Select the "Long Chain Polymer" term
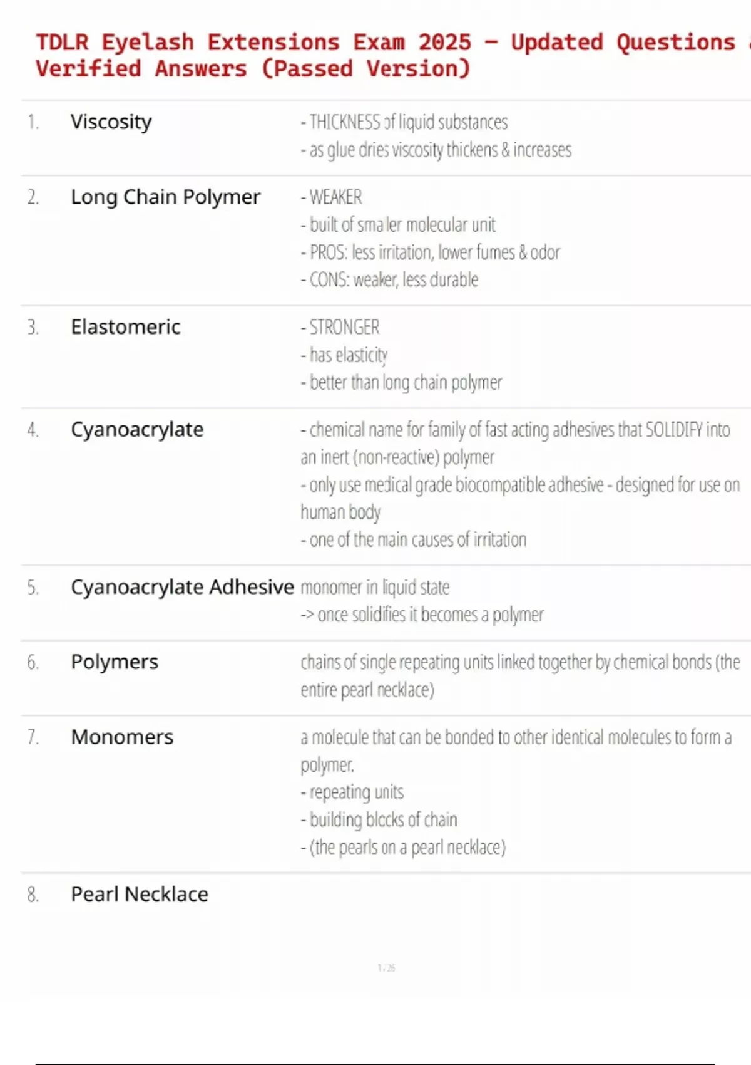 click(165, 197)
